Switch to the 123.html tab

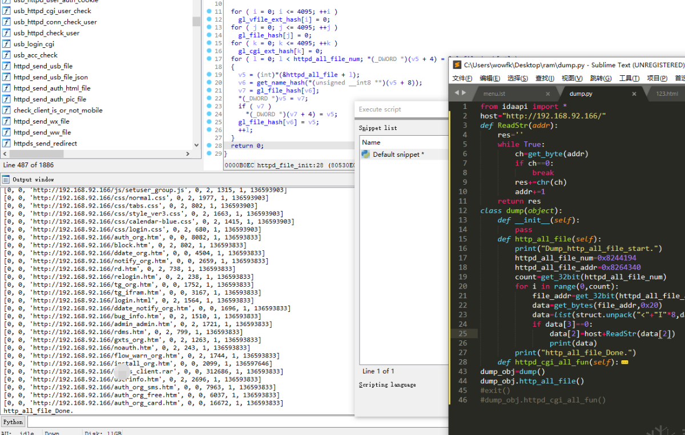(x=668, y=93)
